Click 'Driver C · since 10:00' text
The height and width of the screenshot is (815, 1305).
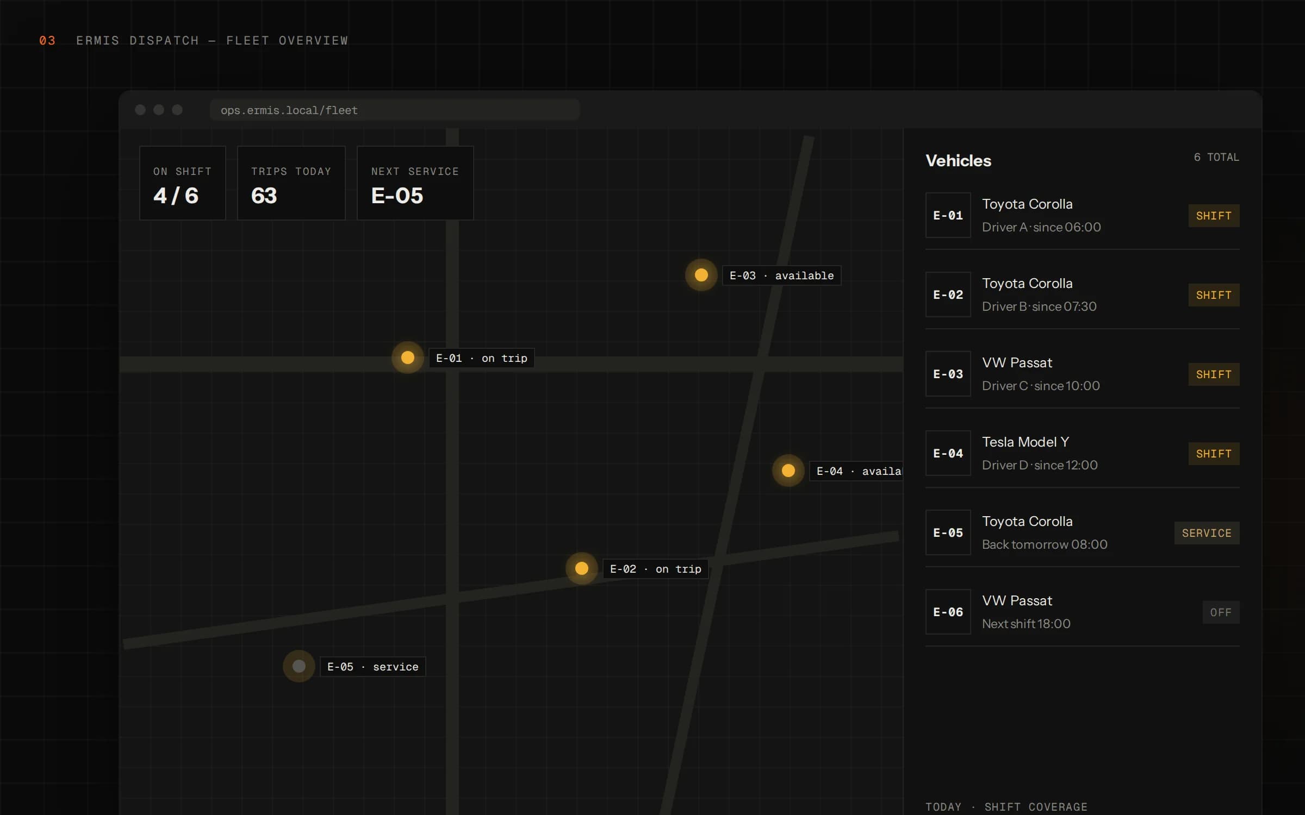click(x=1041, y=386)
